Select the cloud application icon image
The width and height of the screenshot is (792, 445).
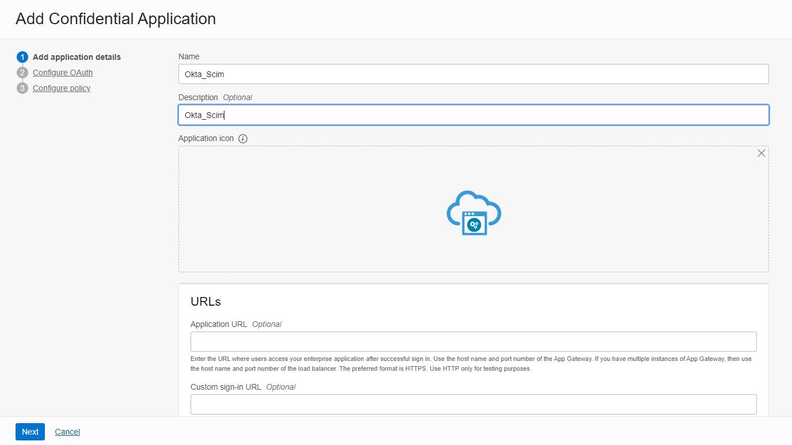pyautogui.click(x=474, y=212)
